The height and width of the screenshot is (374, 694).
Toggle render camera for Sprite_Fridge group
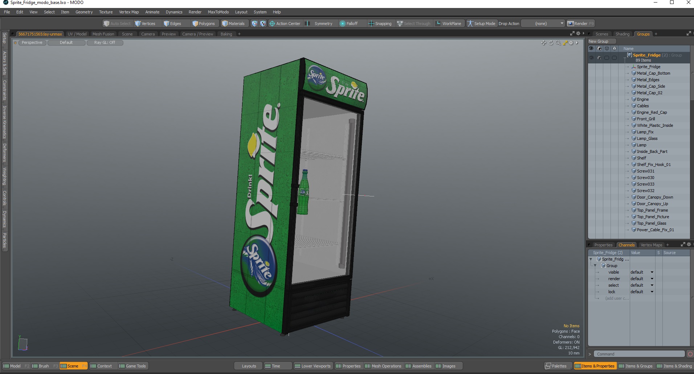[599, 58]
